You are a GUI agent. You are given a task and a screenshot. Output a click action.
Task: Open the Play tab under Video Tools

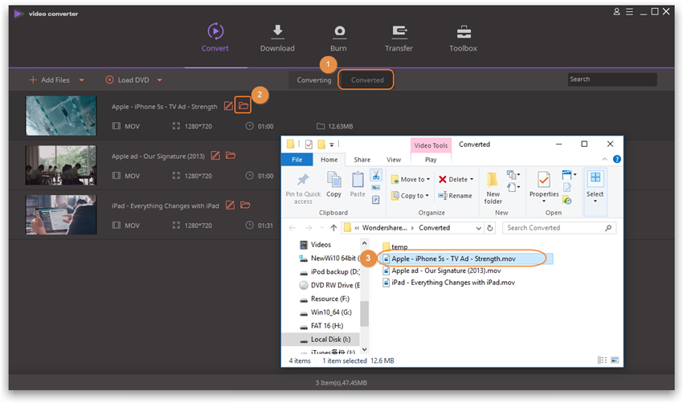pyautogui.click(x=431, y=160)
